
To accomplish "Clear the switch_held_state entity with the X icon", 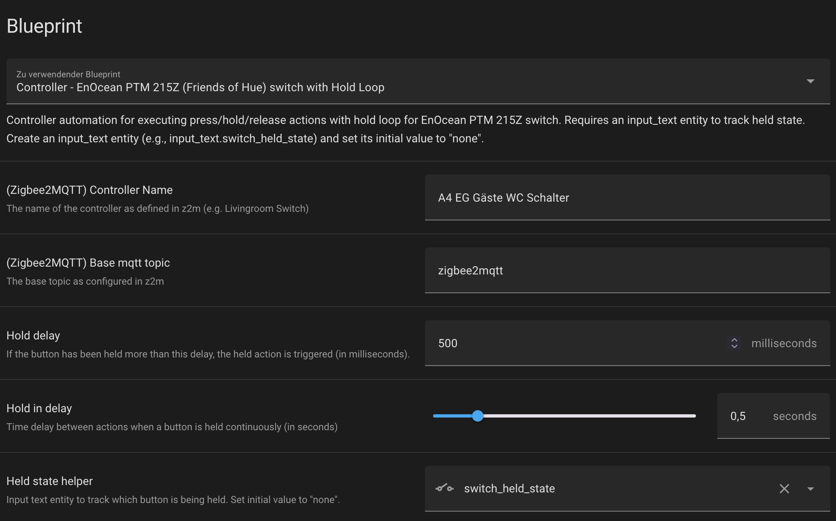I will pos(784,489).
